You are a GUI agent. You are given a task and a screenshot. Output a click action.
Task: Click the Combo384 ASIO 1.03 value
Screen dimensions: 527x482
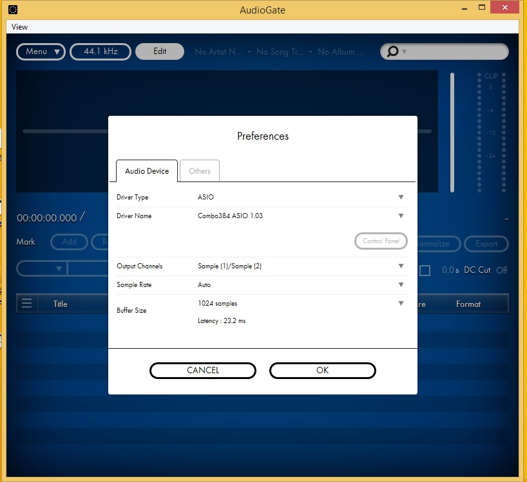(230, 216)
